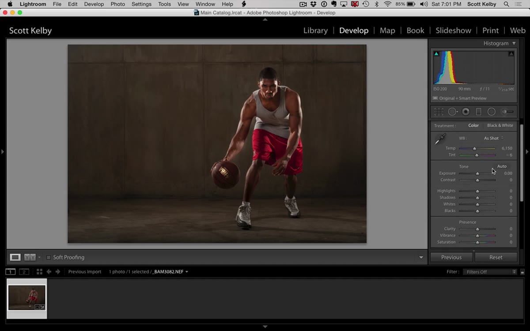Open Spotlight search in the menu bar
The width and height of the screenshot is (530, 331).
coord(506,4)
